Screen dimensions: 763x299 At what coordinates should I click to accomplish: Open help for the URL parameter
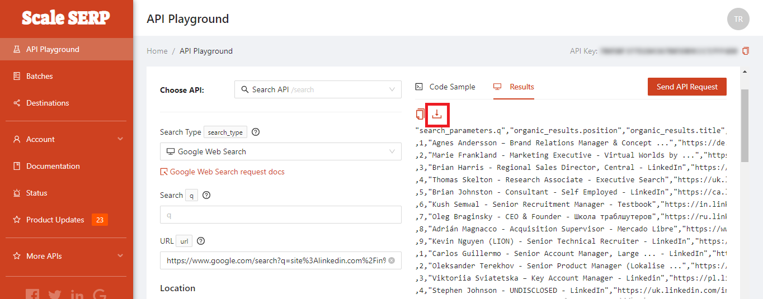click(201, 241)
